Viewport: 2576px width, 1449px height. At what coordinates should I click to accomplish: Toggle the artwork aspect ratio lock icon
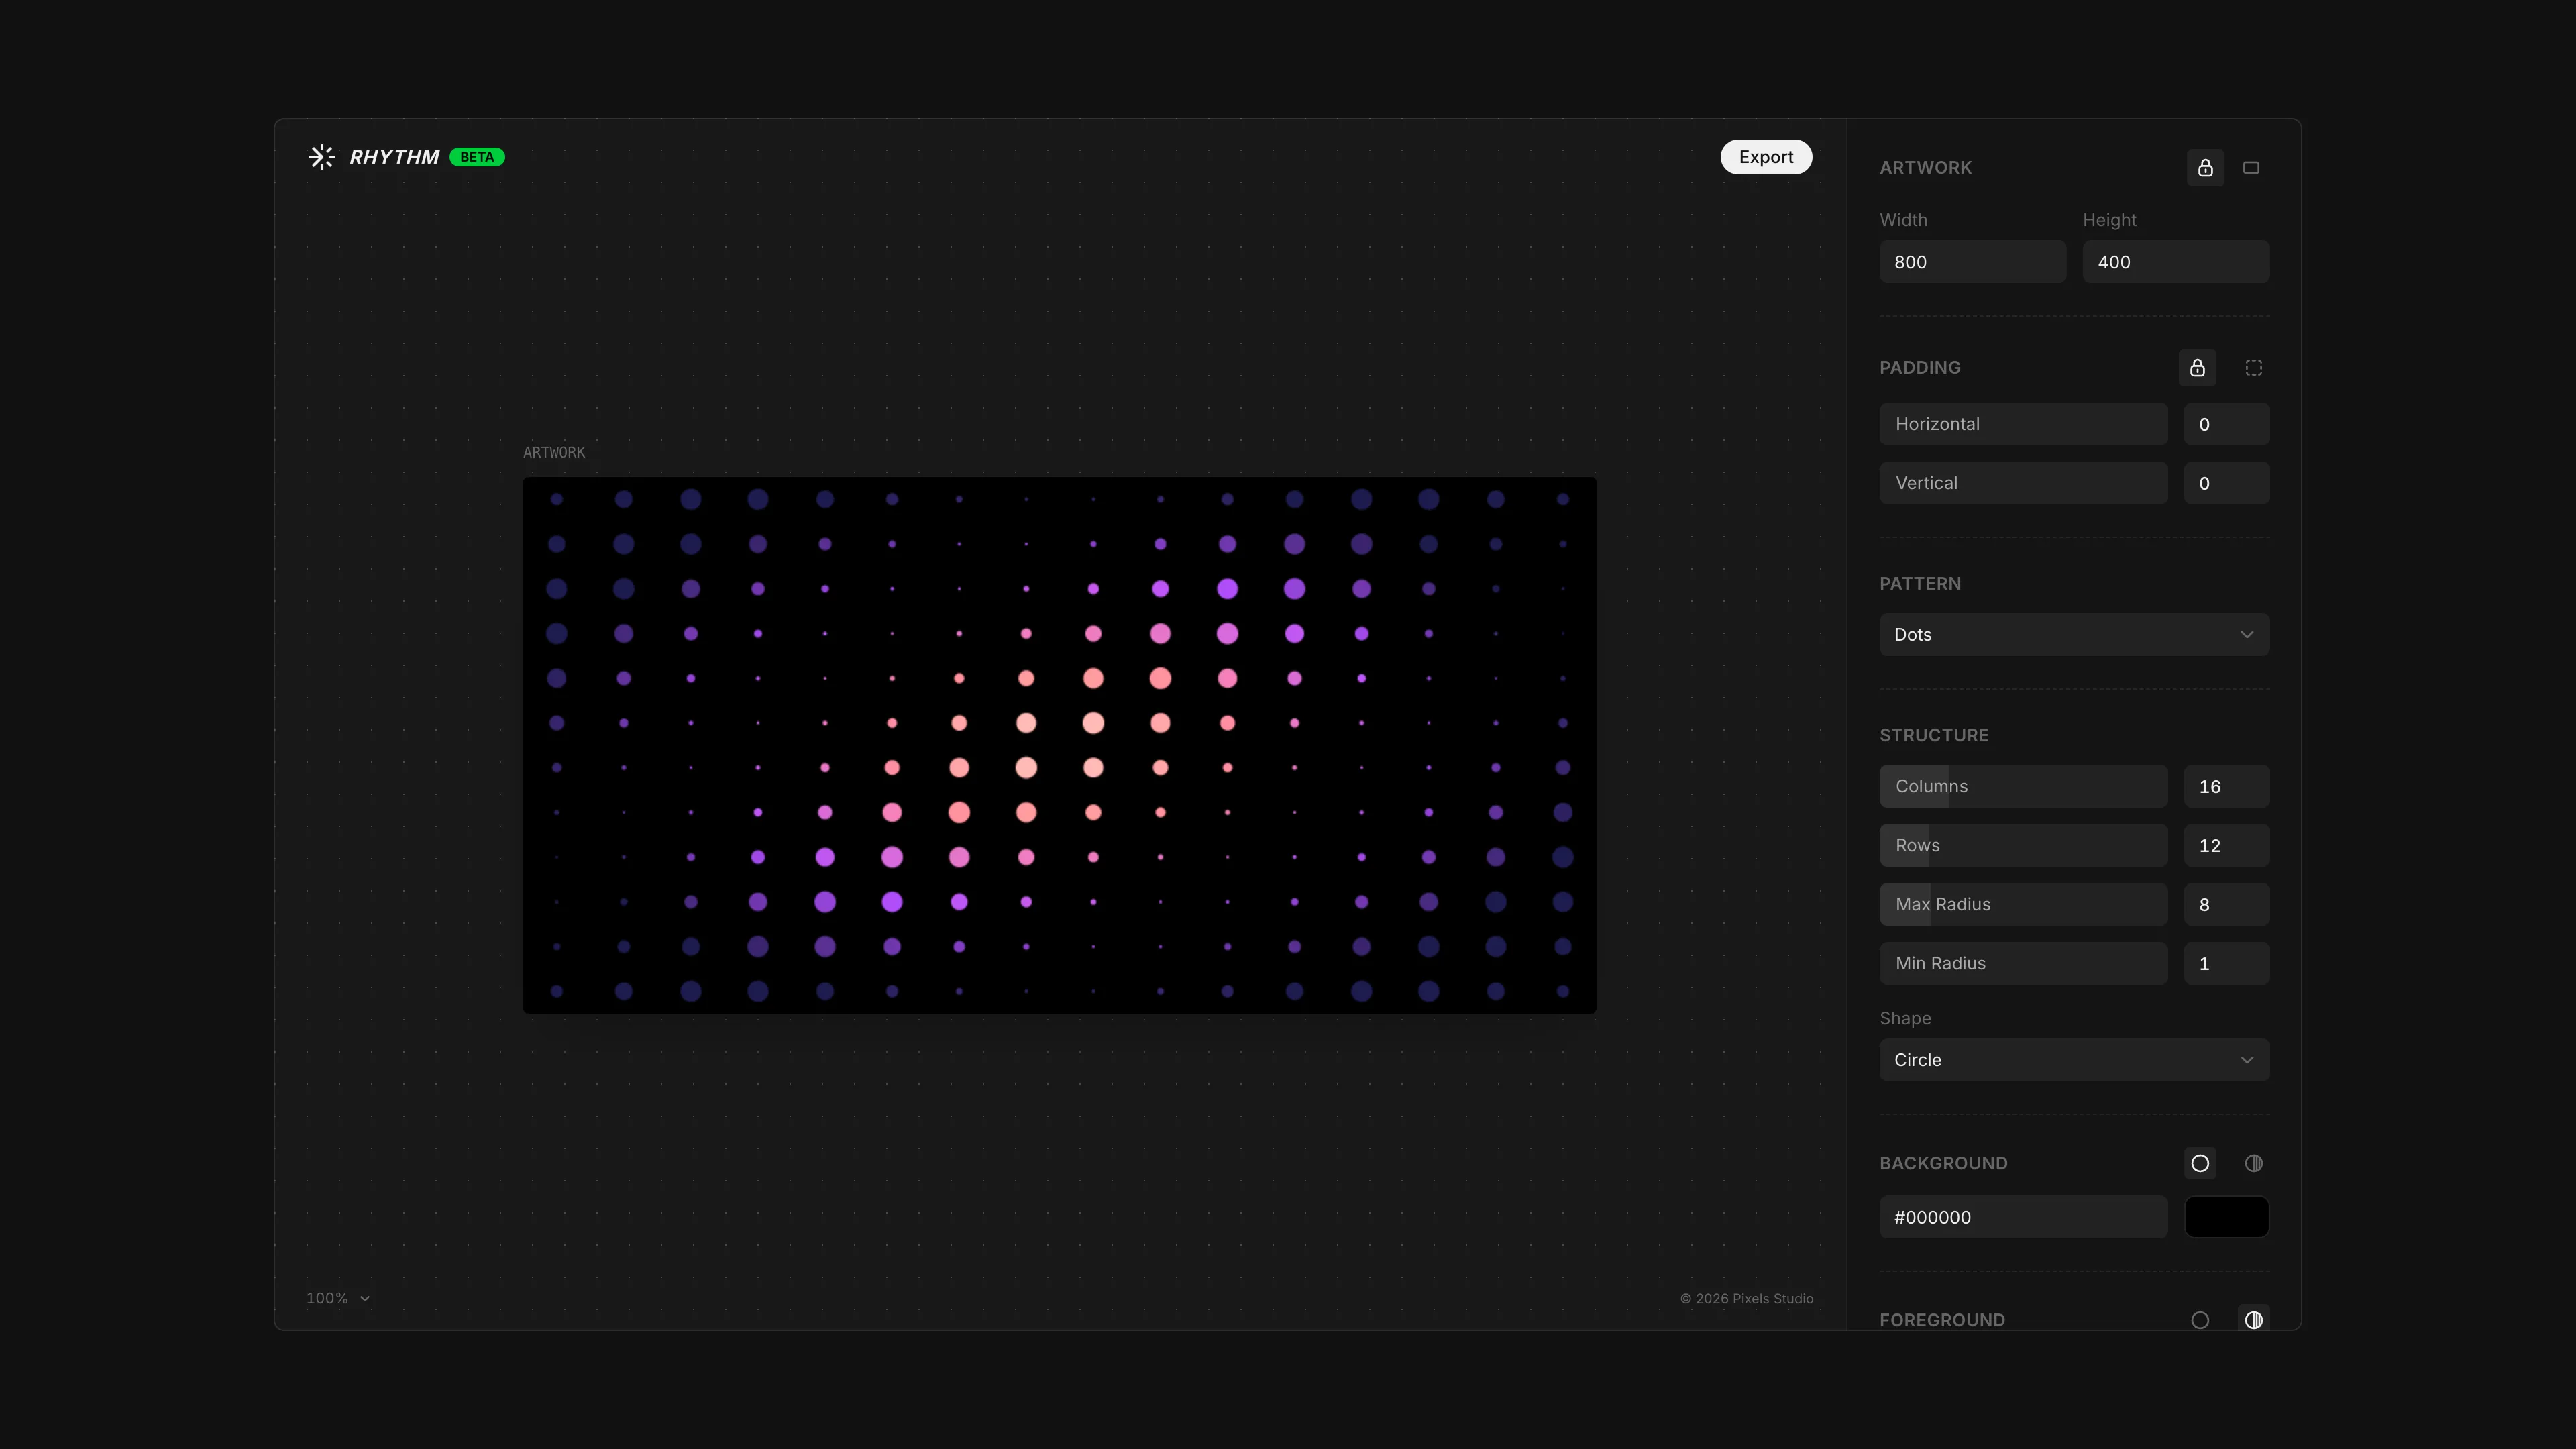coord(2205,168)
